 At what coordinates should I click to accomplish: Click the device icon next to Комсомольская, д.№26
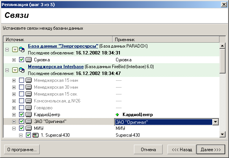[x=29, y=101]
